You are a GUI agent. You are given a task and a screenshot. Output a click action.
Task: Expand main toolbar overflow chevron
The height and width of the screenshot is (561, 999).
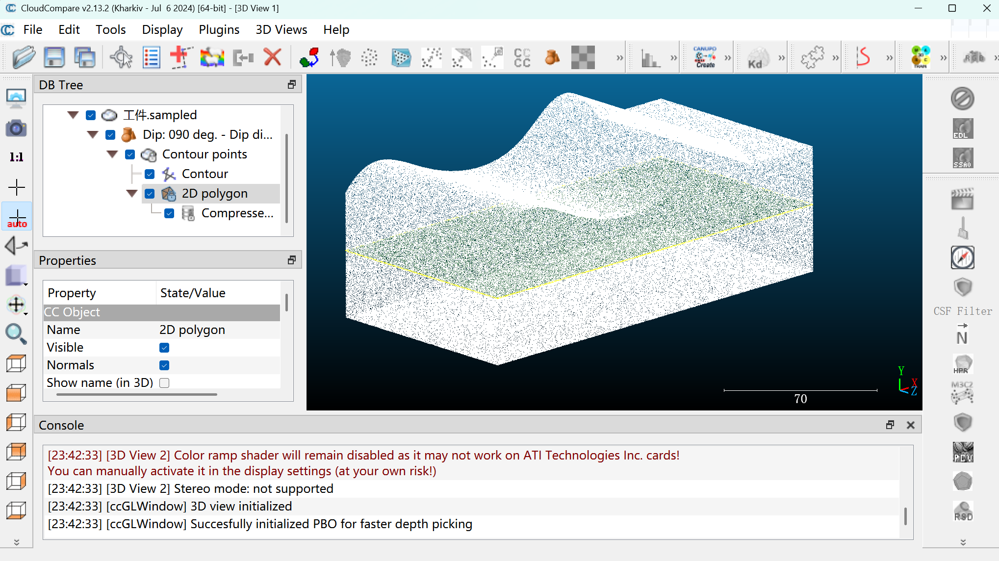[619, 58]
